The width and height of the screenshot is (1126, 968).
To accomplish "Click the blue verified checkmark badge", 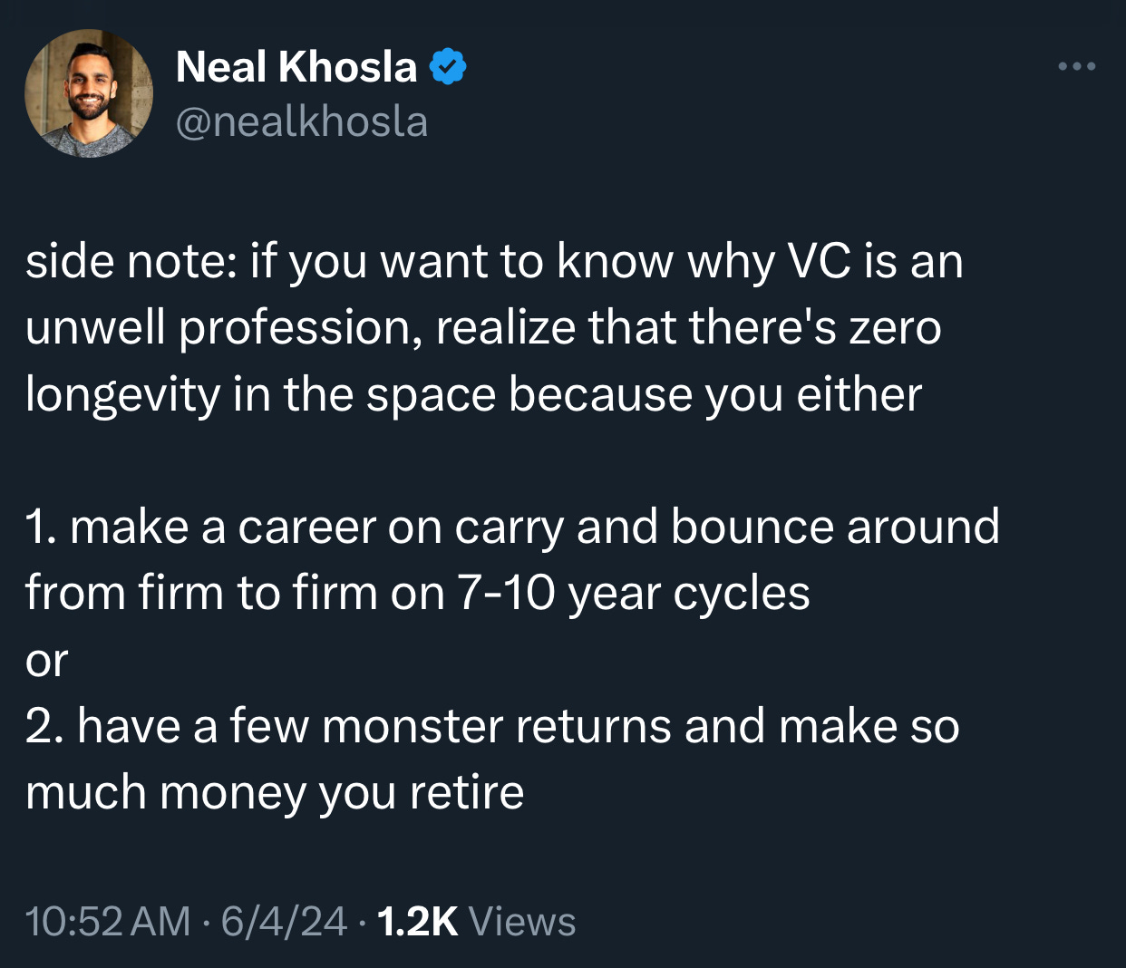I will (x=447, y=67).
